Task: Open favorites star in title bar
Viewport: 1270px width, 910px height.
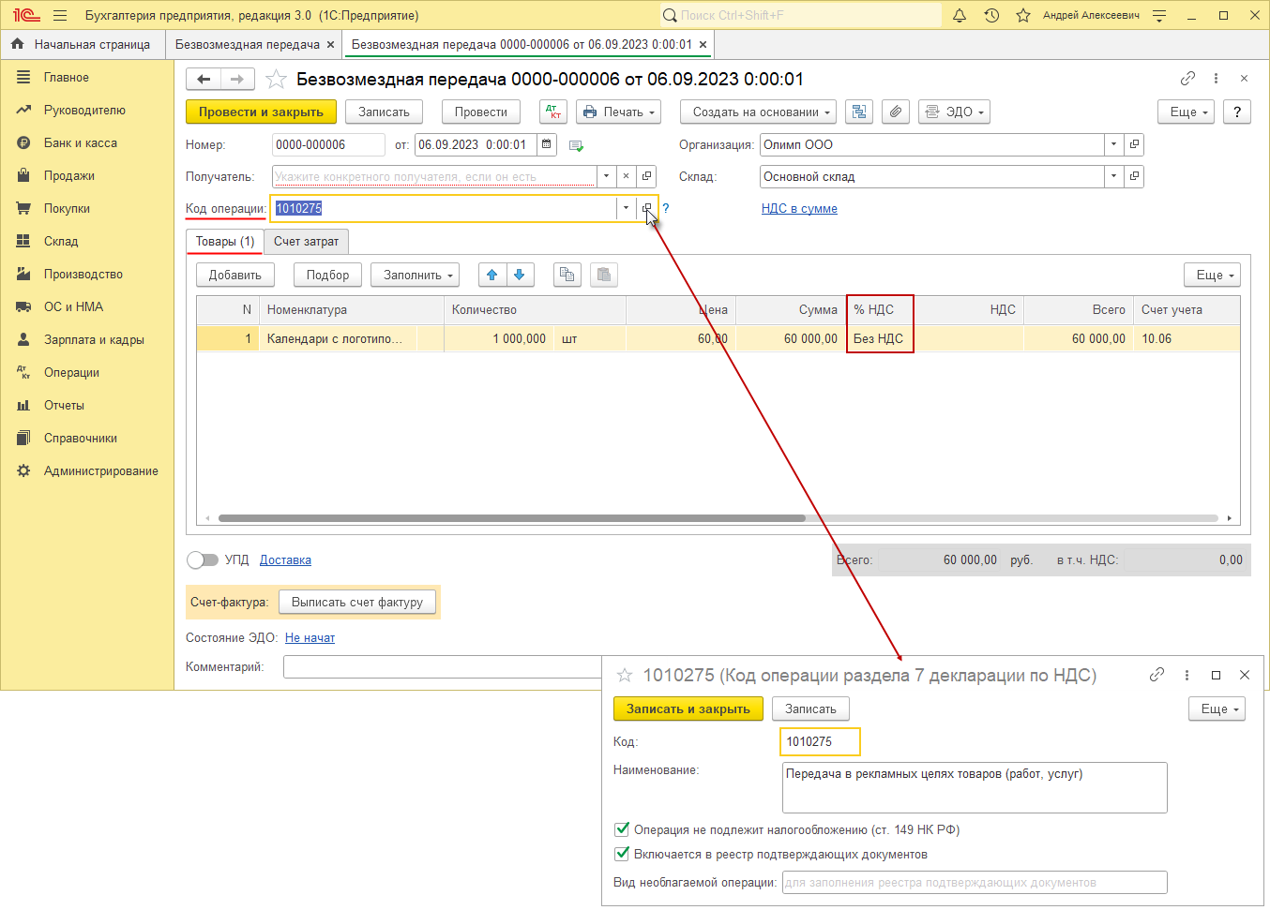Action: click(x=1023, y=15)
